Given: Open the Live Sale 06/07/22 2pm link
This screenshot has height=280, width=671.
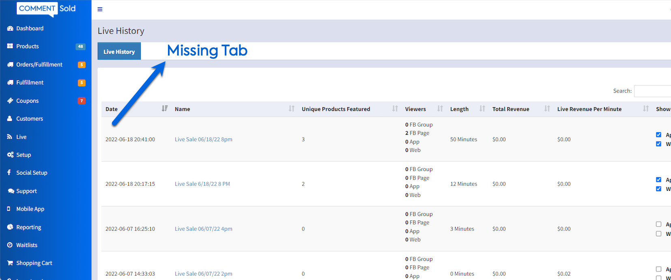Looking at the screenshot, I should (x=203, y=274).
